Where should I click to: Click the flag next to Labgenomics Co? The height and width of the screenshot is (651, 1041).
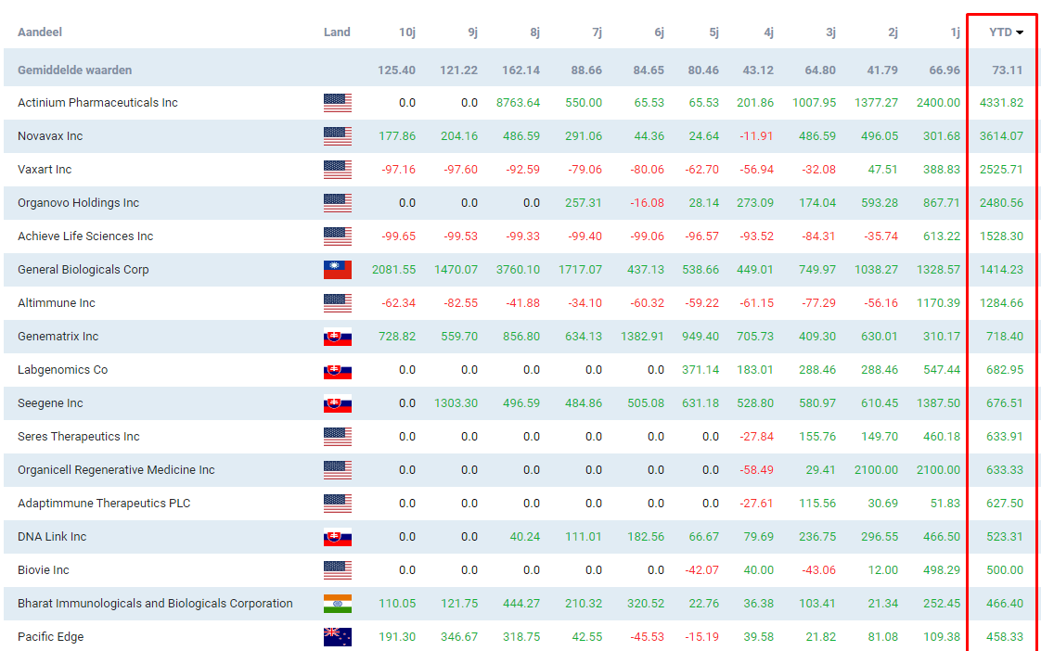(x=338, y=370)
